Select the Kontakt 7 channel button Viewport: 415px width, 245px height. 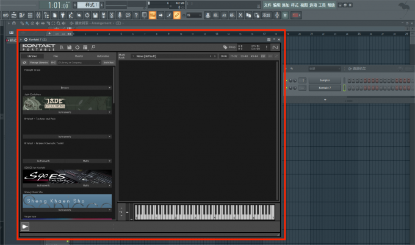[x=325, y=88]
